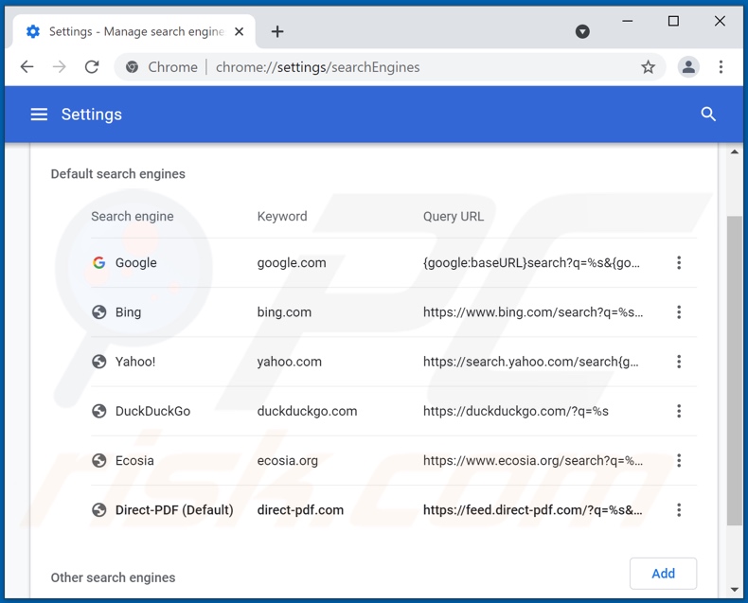Screen dimensions: 748x603
Task: Click the Add search engine button
Action: click(663, 574)
